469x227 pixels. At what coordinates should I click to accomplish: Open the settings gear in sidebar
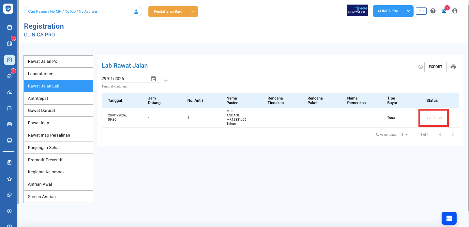(9, 211)
